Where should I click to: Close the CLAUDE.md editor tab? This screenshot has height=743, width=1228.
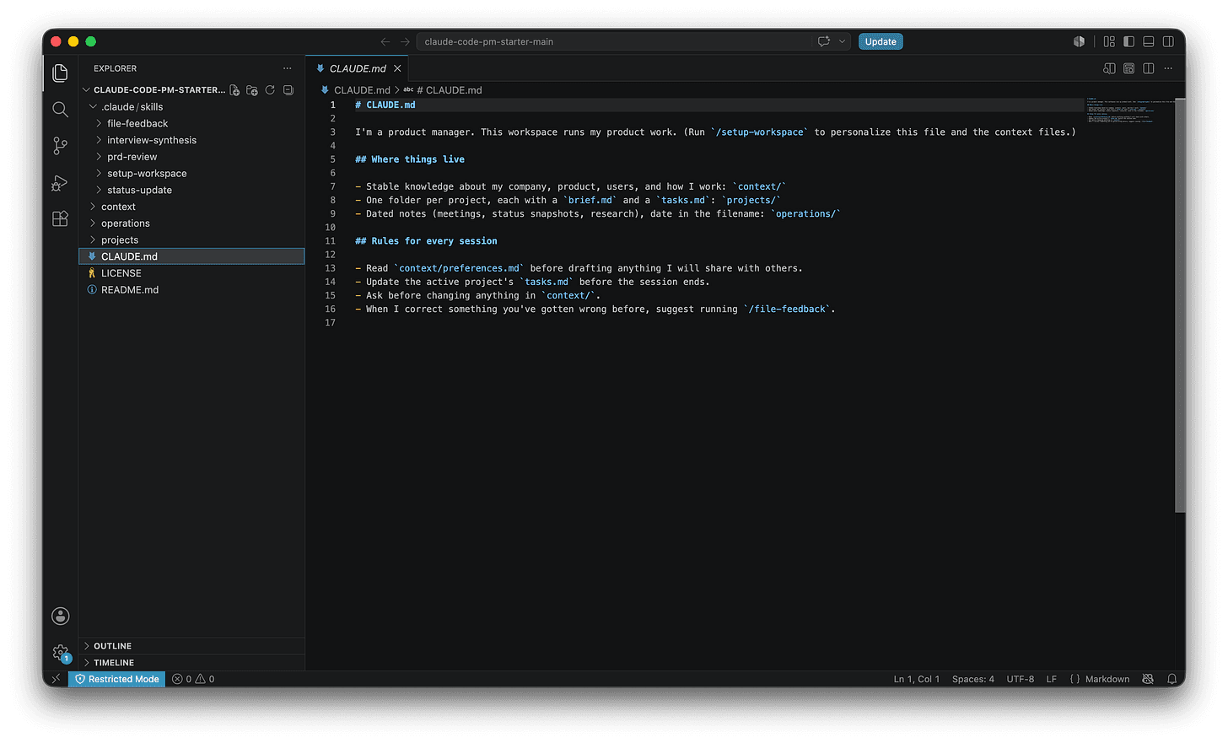coord(397,68)
